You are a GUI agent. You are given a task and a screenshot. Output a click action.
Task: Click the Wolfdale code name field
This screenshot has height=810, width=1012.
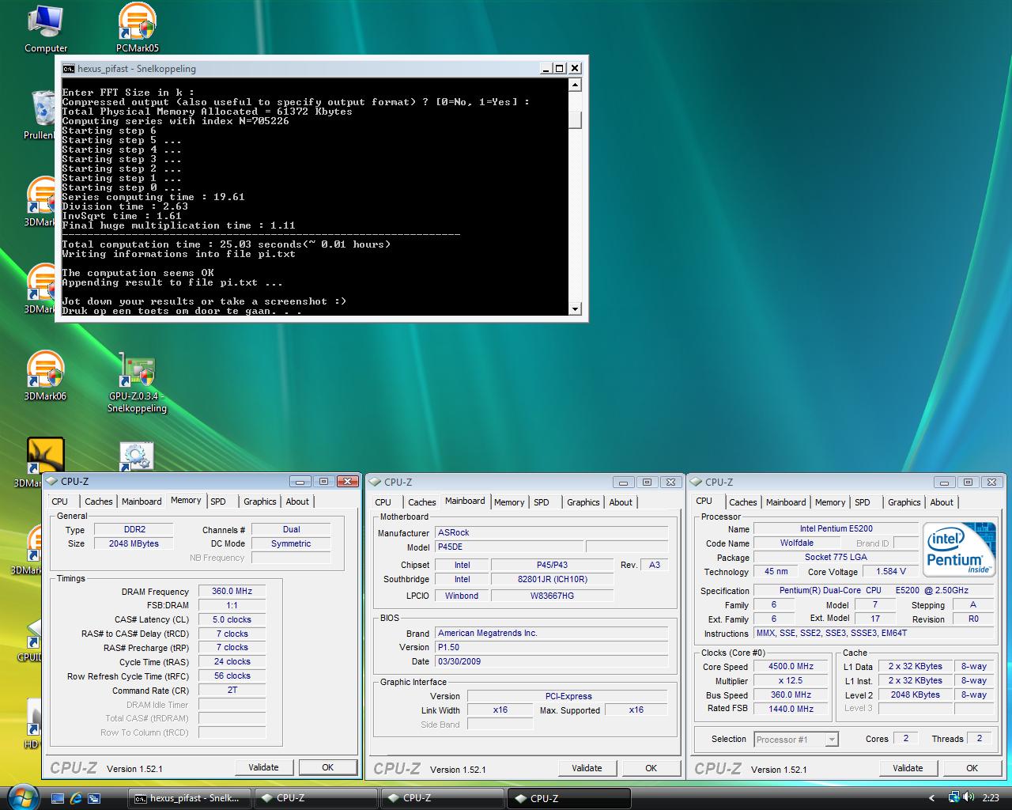point(796,543)
